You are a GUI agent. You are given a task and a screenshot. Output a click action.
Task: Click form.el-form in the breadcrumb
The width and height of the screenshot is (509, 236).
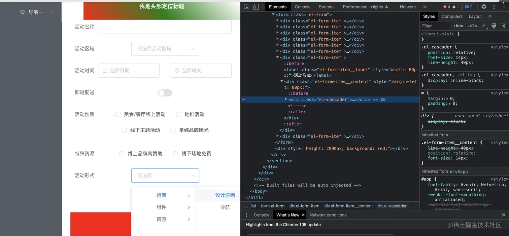273,206
